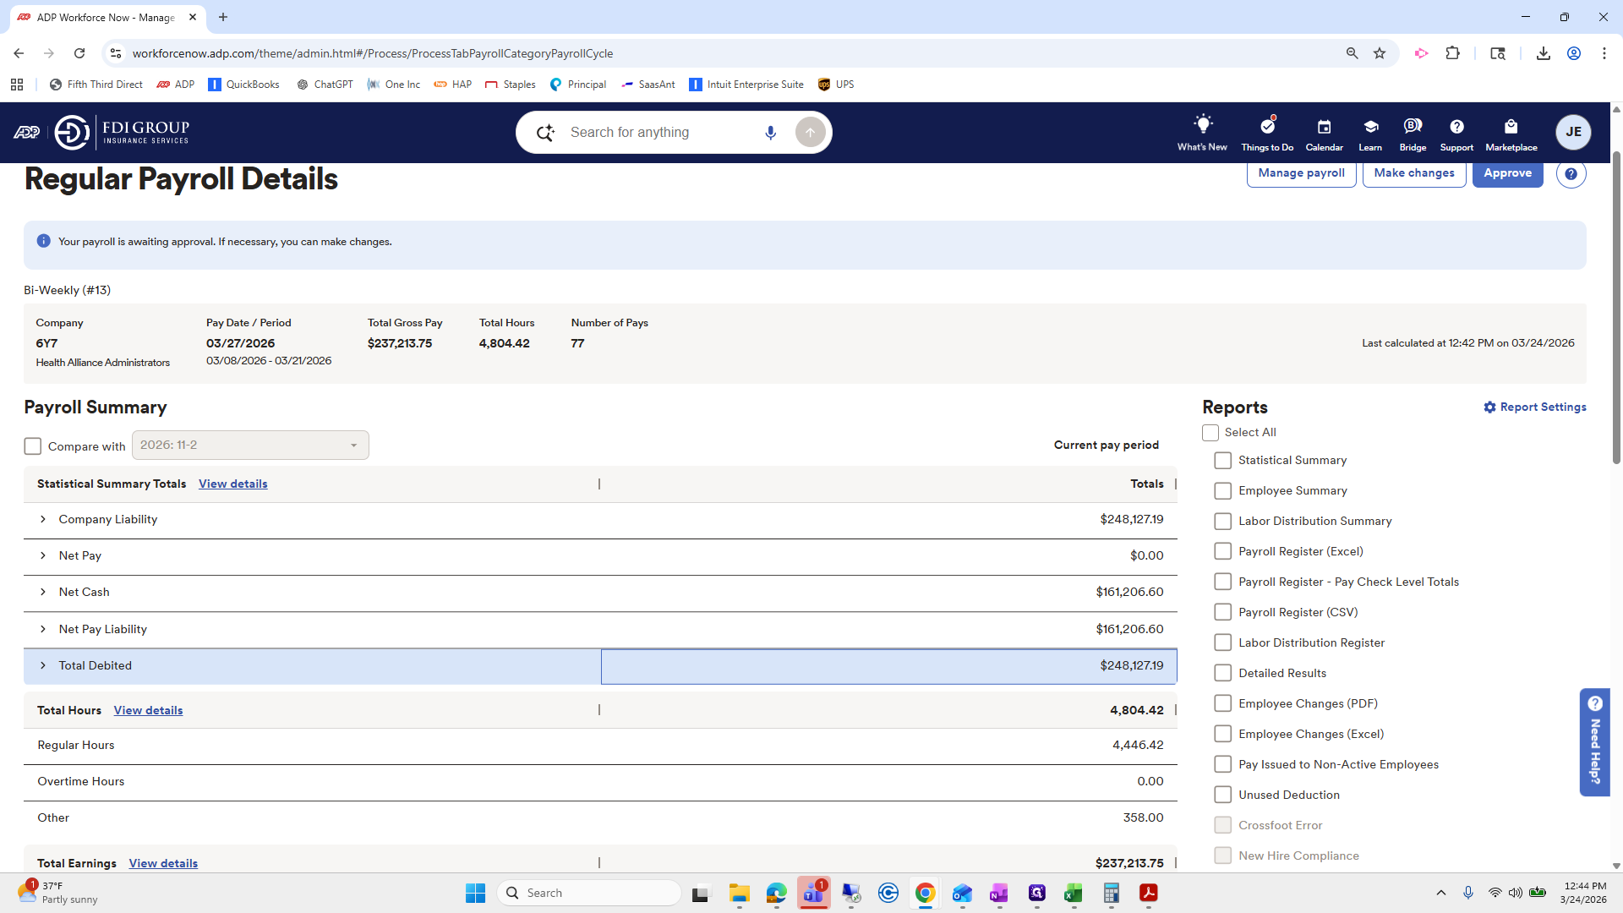Screen dimensions: 1623x913
Task: Switch to ADP Workforce Now browser tab
Action: click(x=106, y=17)
